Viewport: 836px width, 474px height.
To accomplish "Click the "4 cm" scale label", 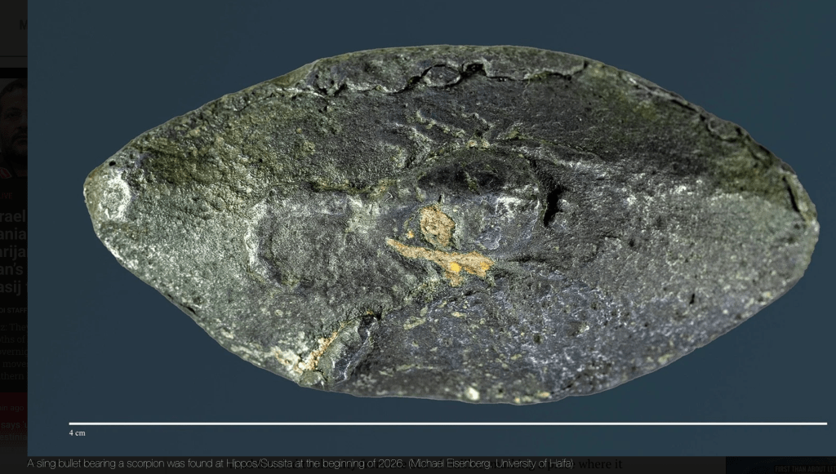I will (x=77, y=432).
